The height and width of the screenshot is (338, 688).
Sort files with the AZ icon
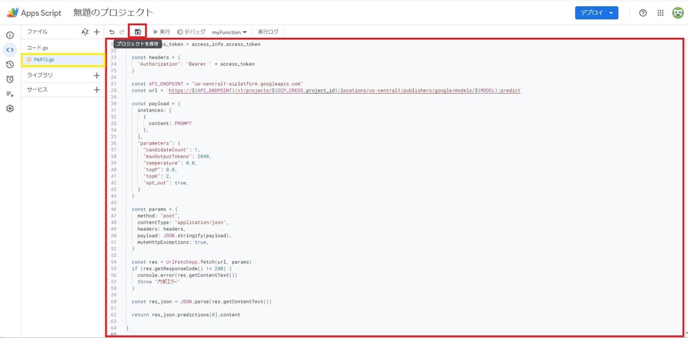pyautogui.click(x=85, y=32)
